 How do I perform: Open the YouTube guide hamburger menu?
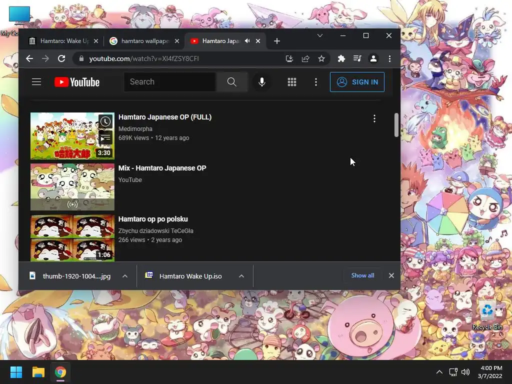(36, 82)
